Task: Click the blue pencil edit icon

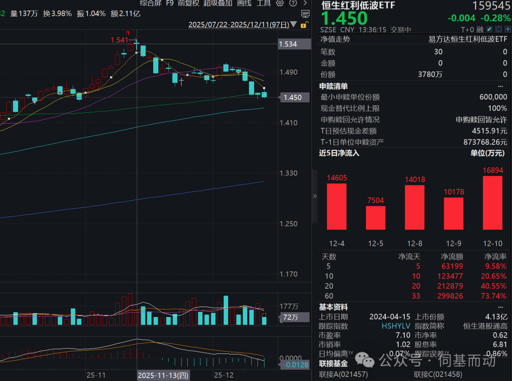Action: tap(489, 29)
